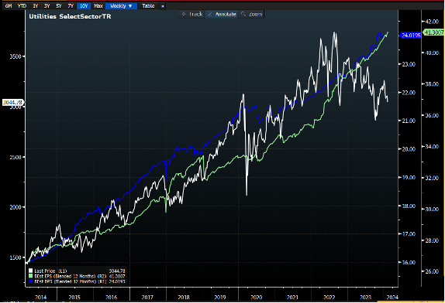Select the YTD time range
The image size is (445, 303).
point(22,6)
